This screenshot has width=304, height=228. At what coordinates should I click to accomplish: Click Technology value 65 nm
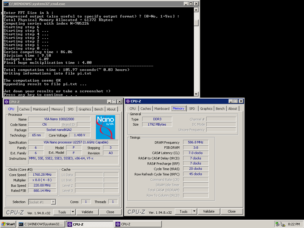point(37,135)
